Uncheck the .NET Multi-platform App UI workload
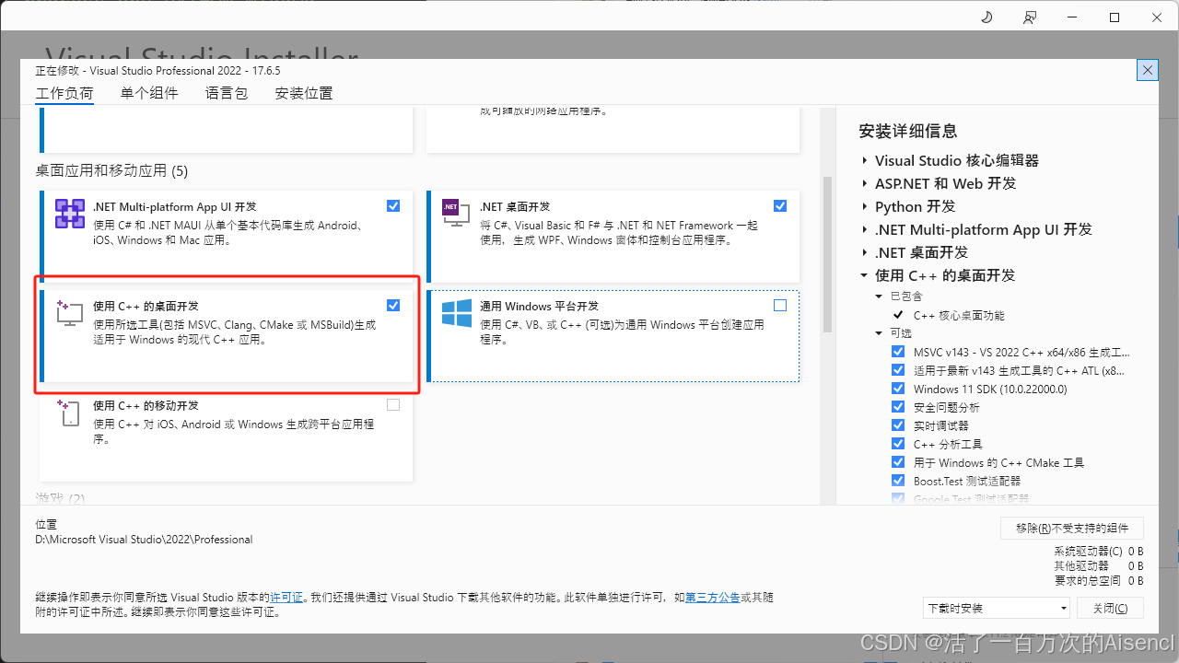Screen dimensions: 1179x663 click(x=393, y=206)
